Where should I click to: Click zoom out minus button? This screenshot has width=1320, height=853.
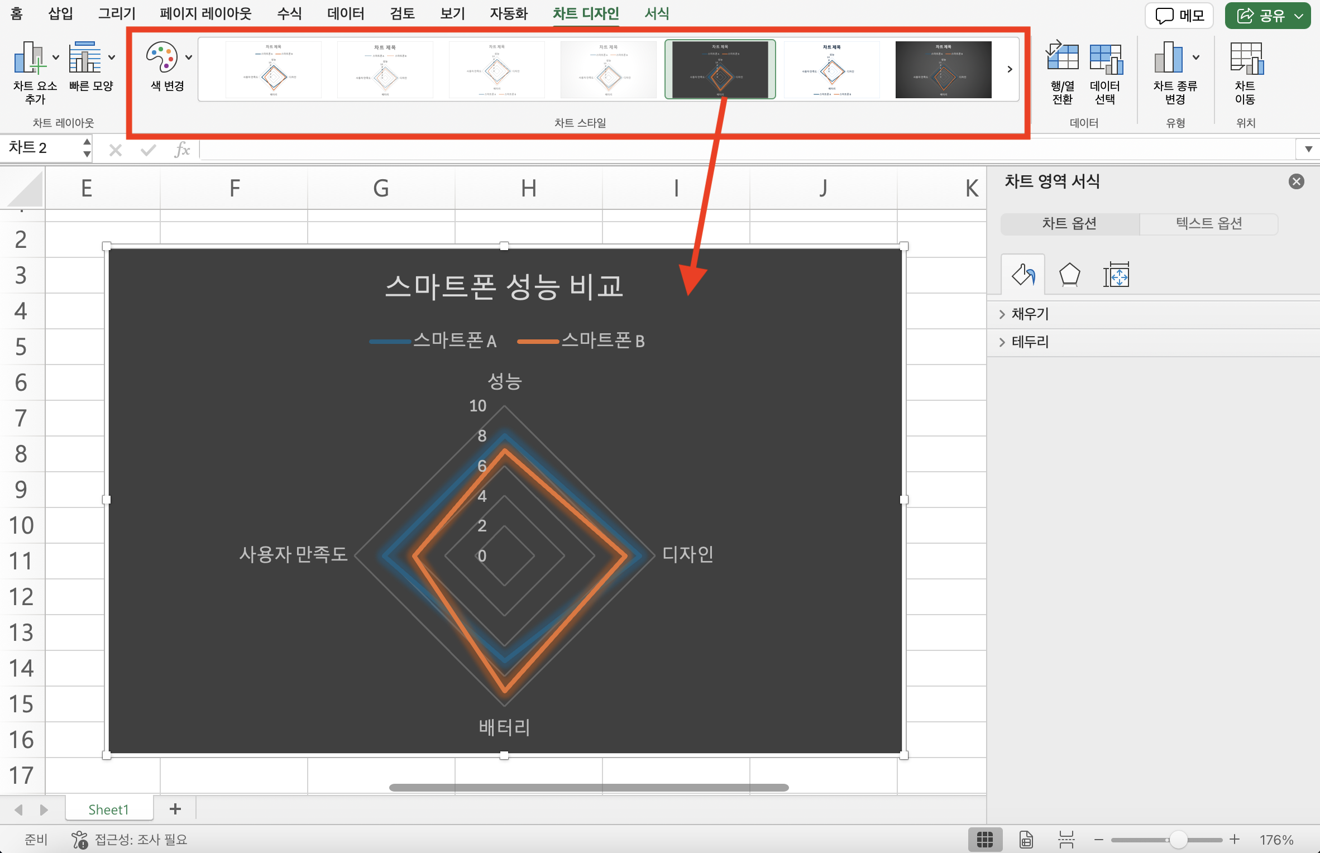[1098, 839]
